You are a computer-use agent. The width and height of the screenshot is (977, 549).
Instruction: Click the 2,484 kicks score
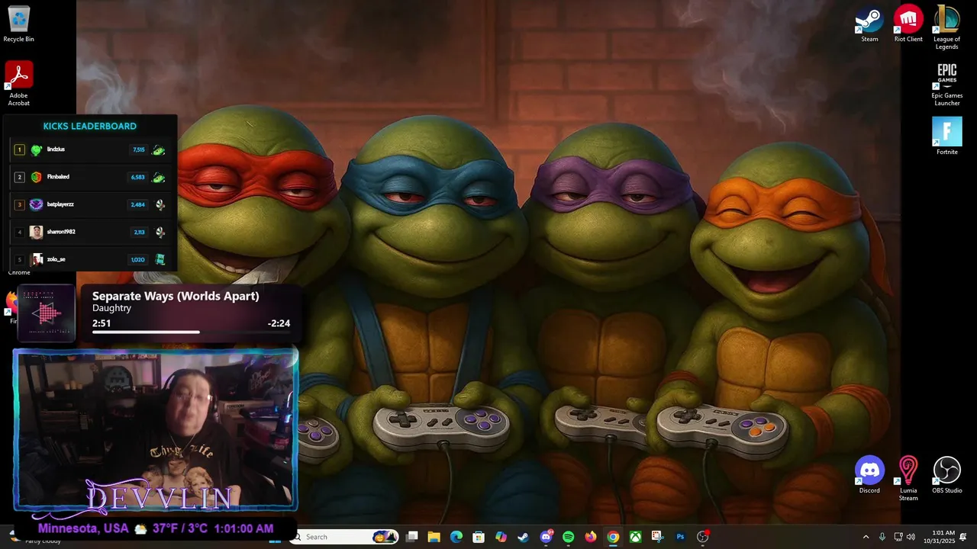pyautogui.click(x=137, y=204)
